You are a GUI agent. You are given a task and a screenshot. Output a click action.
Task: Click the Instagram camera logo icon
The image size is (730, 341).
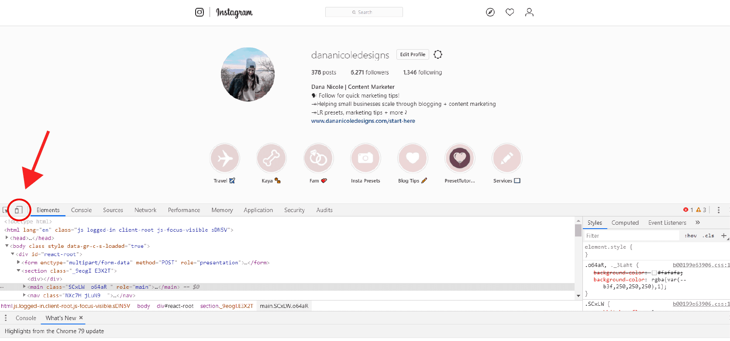(200, 12)
